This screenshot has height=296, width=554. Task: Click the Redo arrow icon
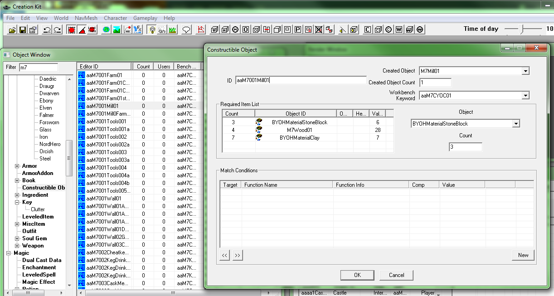point(57,30)
